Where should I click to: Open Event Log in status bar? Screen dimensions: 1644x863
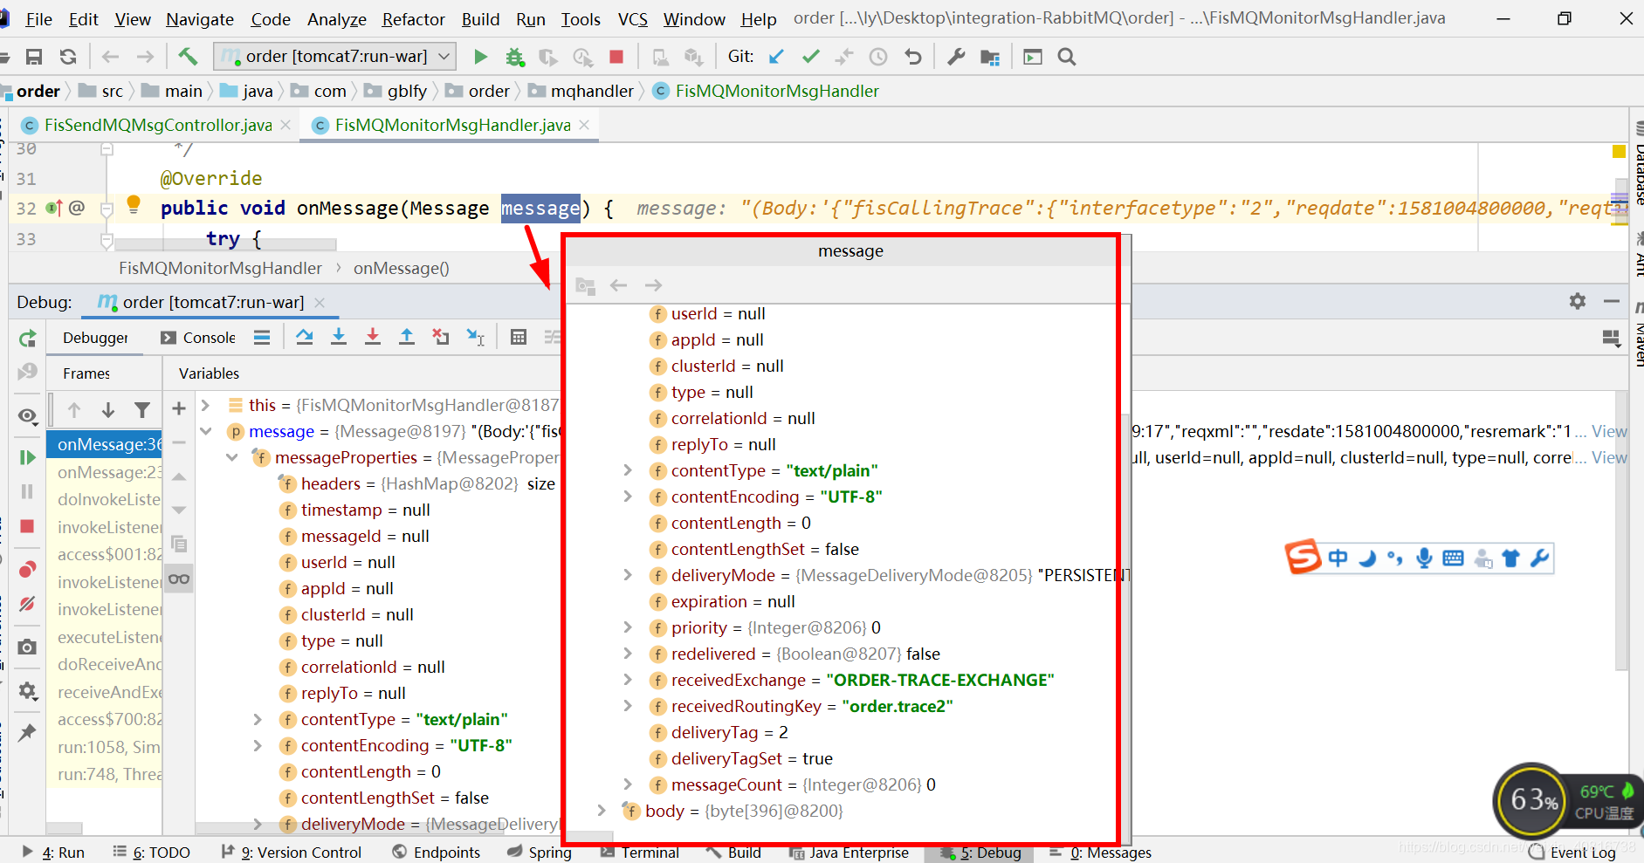coord(1572,853)
